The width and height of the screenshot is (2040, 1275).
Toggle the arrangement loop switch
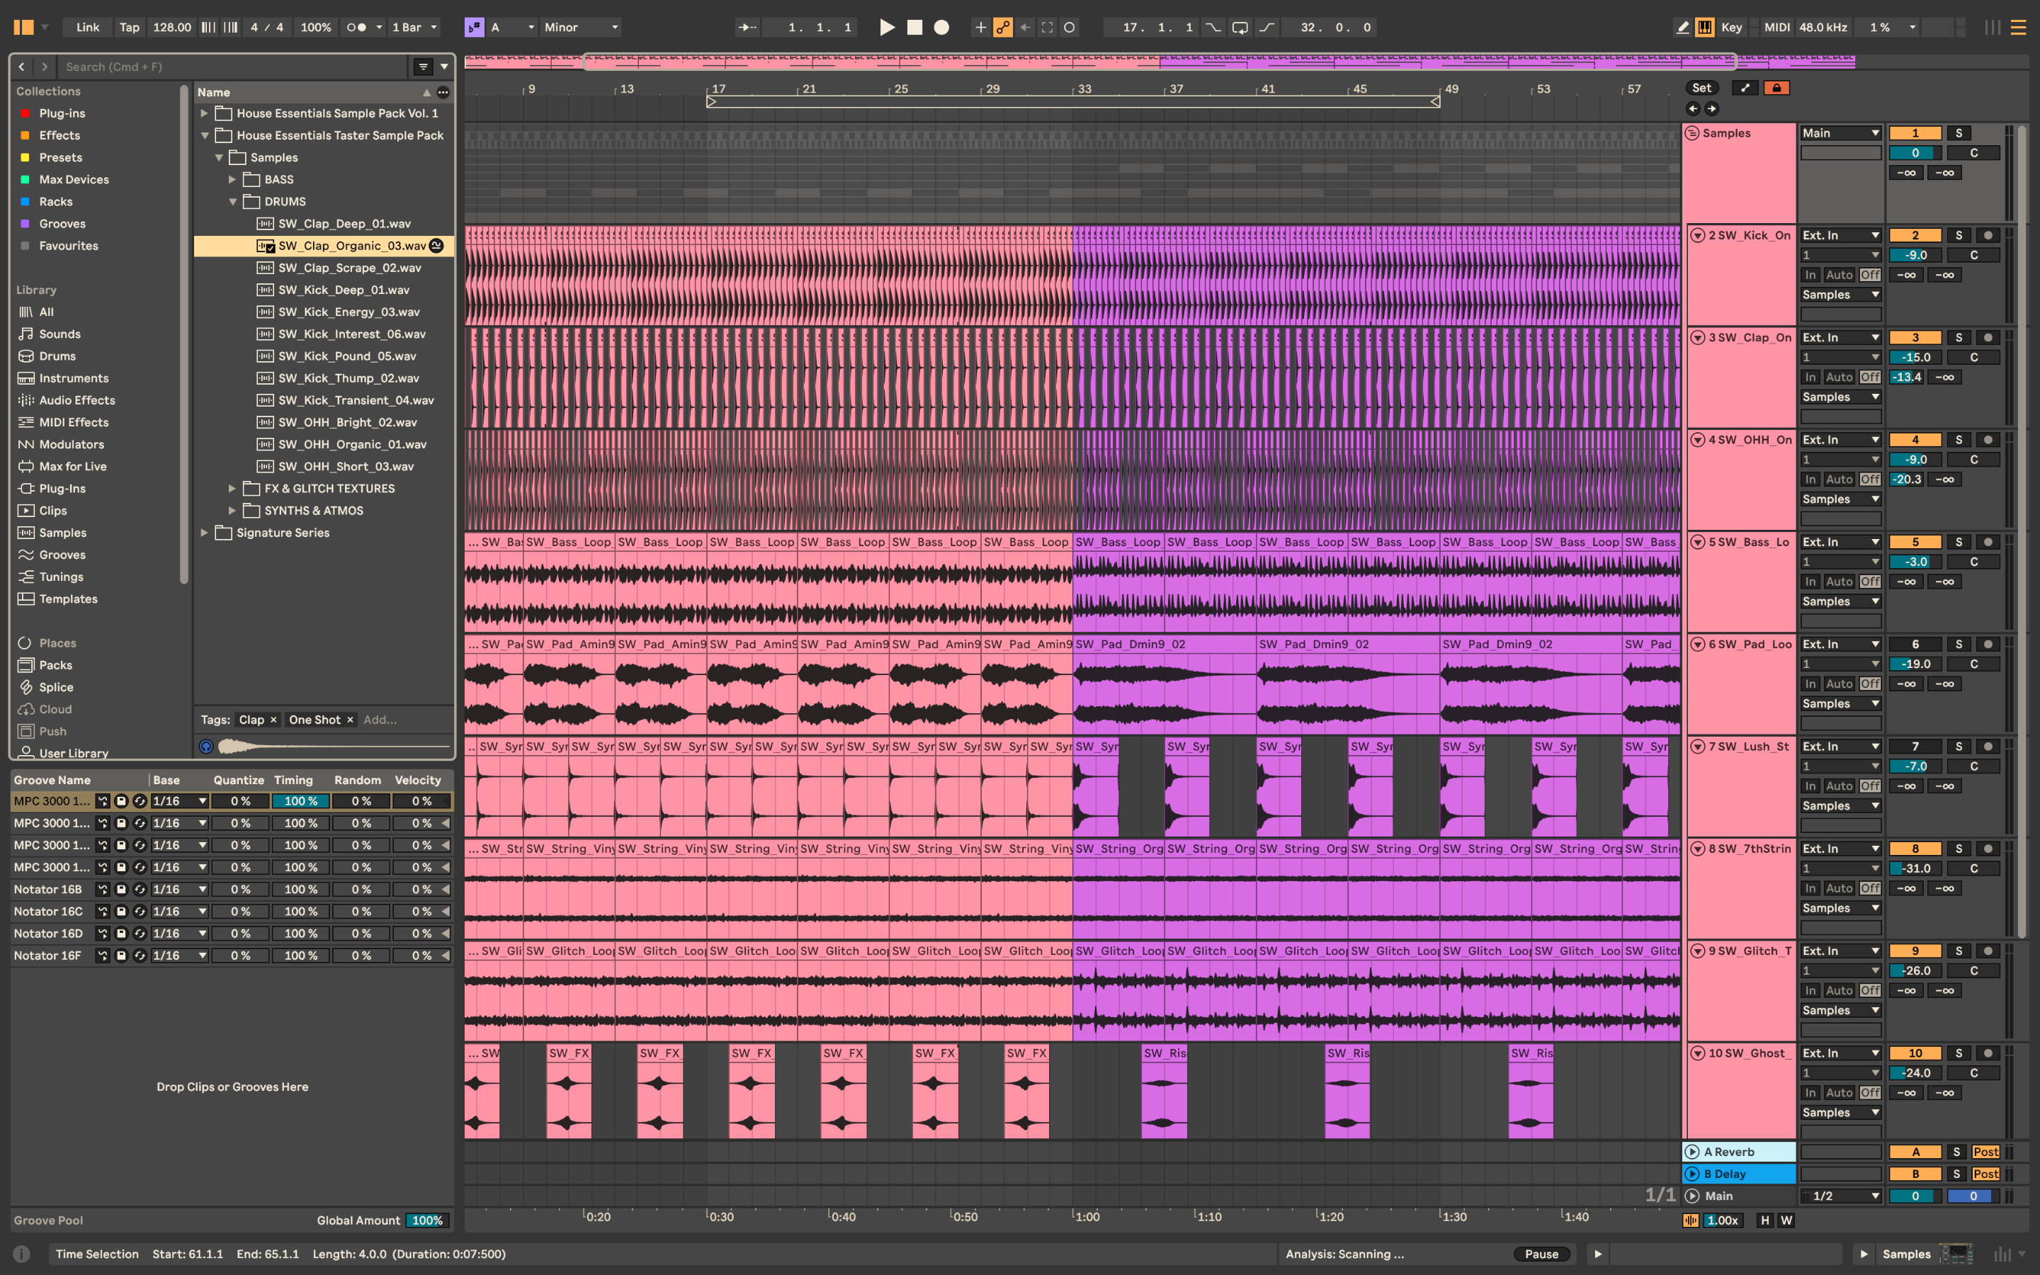point(1239,27)
